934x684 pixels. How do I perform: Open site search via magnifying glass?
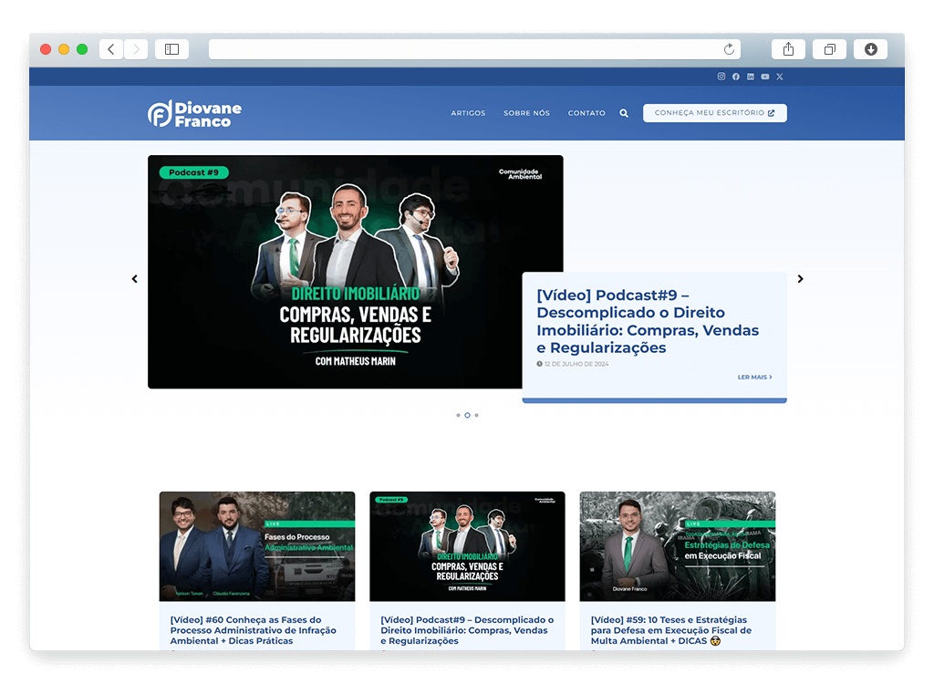pos(624,114)
